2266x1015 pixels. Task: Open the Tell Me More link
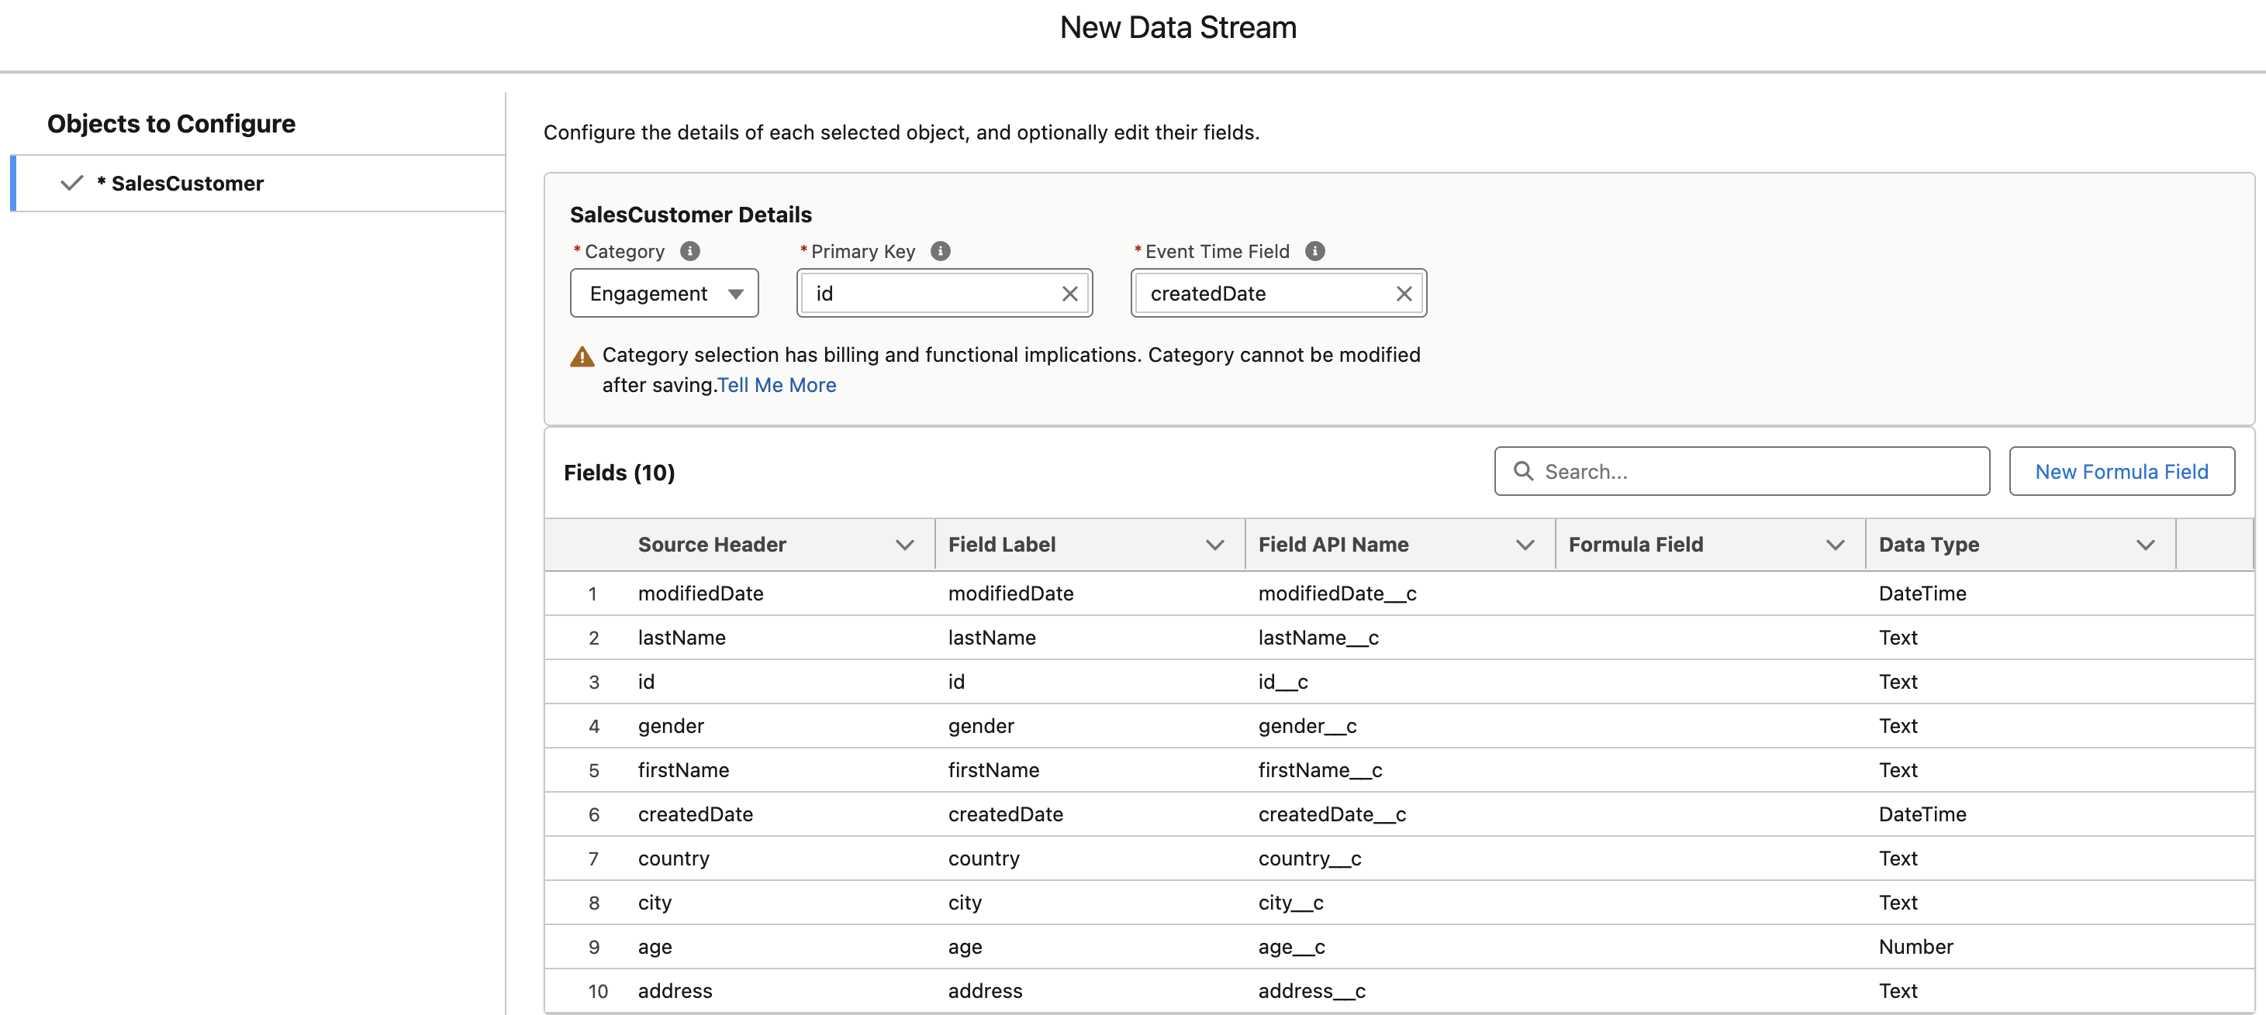775,385
